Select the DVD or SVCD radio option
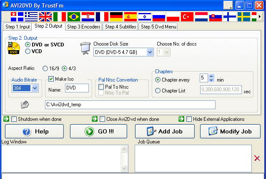 pyautogui.click(x=28, y=45)
